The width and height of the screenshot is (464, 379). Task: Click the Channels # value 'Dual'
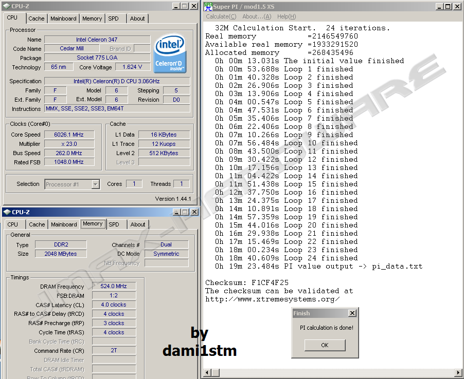(166, 244)
